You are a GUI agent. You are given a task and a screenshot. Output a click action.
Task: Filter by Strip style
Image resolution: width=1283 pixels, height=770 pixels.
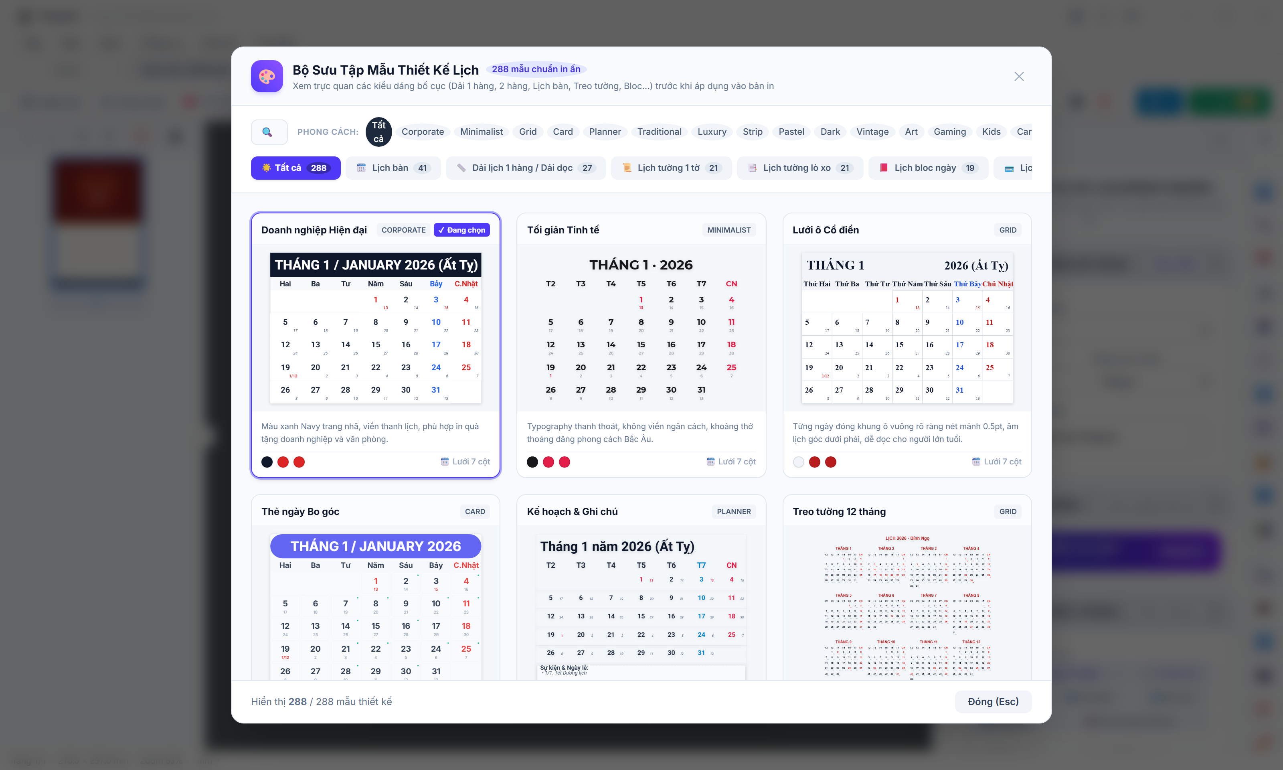[753, 132]
